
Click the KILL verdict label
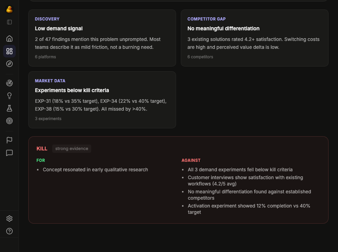point(42,148)
